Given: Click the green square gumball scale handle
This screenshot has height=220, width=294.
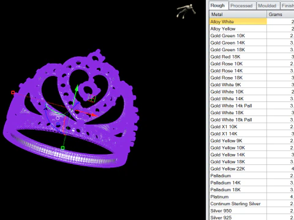Looking at the screenshot, I should [x=63, y=148].
